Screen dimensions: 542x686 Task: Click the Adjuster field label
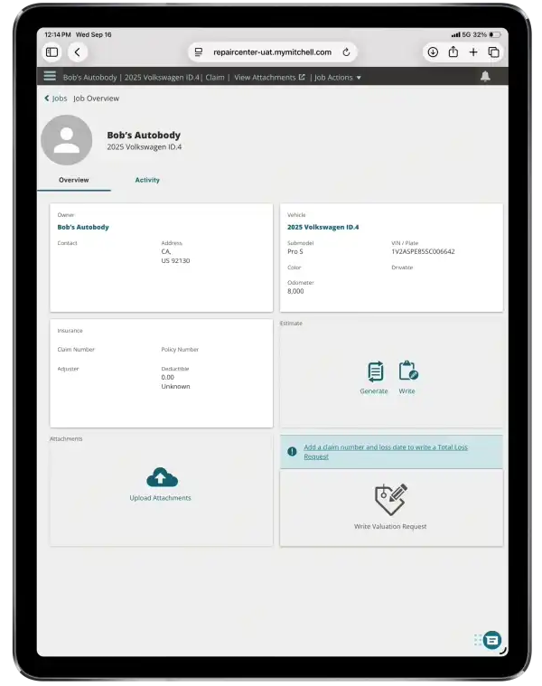(x=68, y=369)
